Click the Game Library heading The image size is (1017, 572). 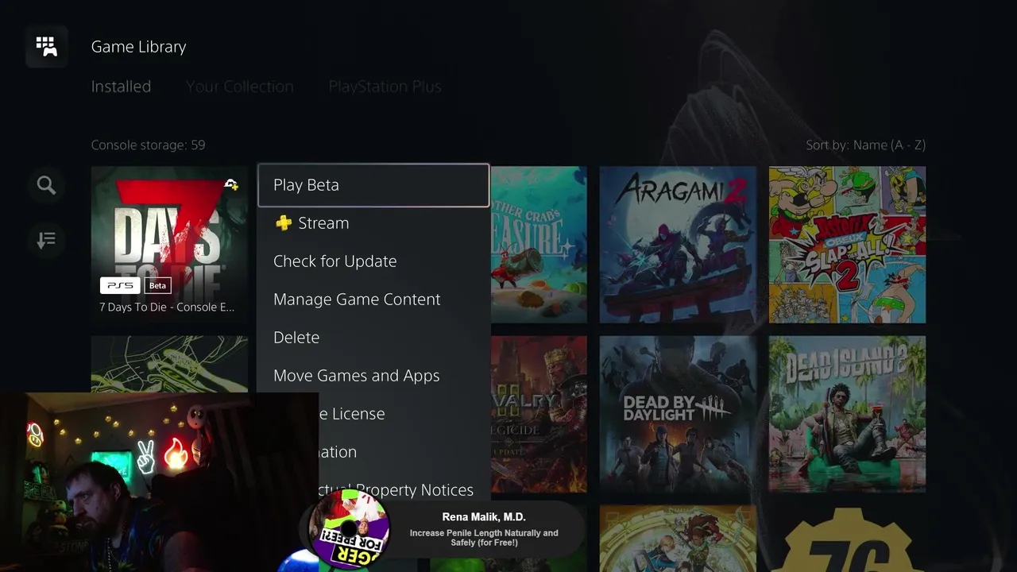click(x=138, y=47)
